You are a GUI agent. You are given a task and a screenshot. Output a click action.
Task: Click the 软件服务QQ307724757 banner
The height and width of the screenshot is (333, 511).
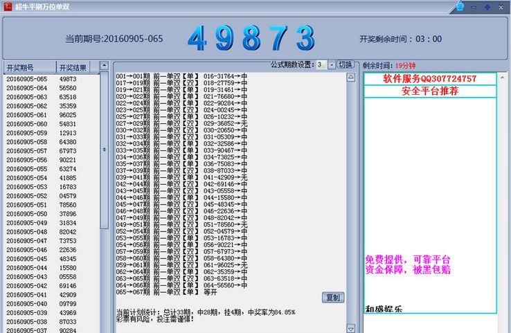tap(430, 79)
